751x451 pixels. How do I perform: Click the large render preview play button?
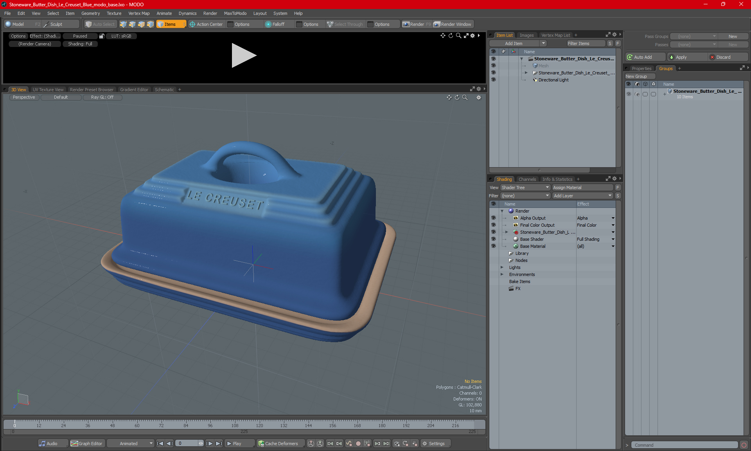coord(244,55)
